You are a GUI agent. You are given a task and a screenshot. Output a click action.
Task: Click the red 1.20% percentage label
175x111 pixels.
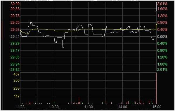coord(162,16)
